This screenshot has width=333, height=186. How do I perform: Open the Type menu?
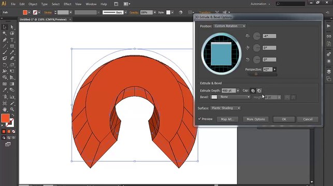(45, 4)
